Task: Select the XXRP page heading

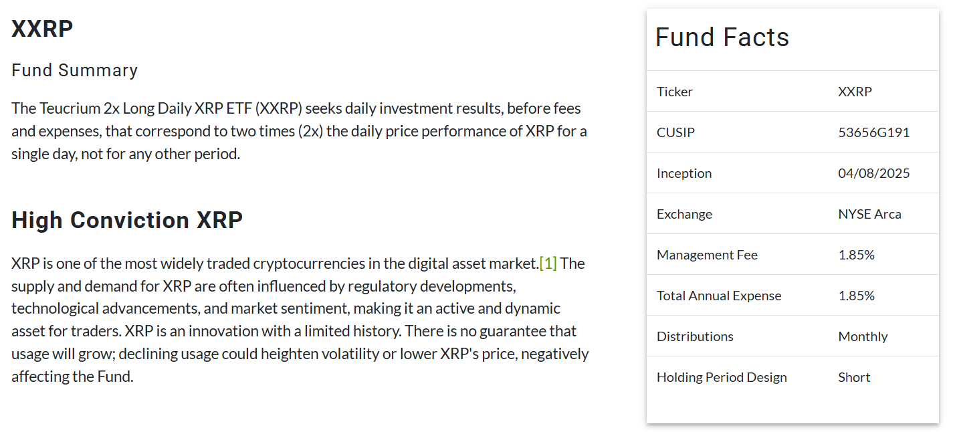Action: click(x=42, y=29)
